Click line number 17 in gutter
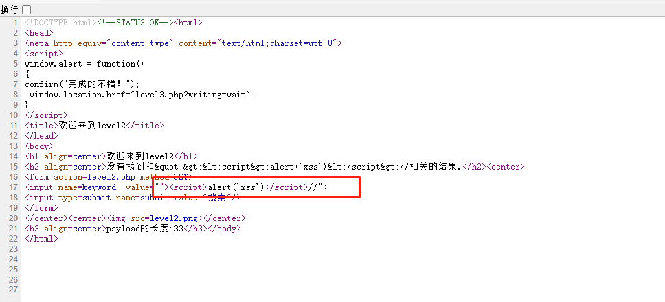Screen dimensions: 665x302 [13, 187]
